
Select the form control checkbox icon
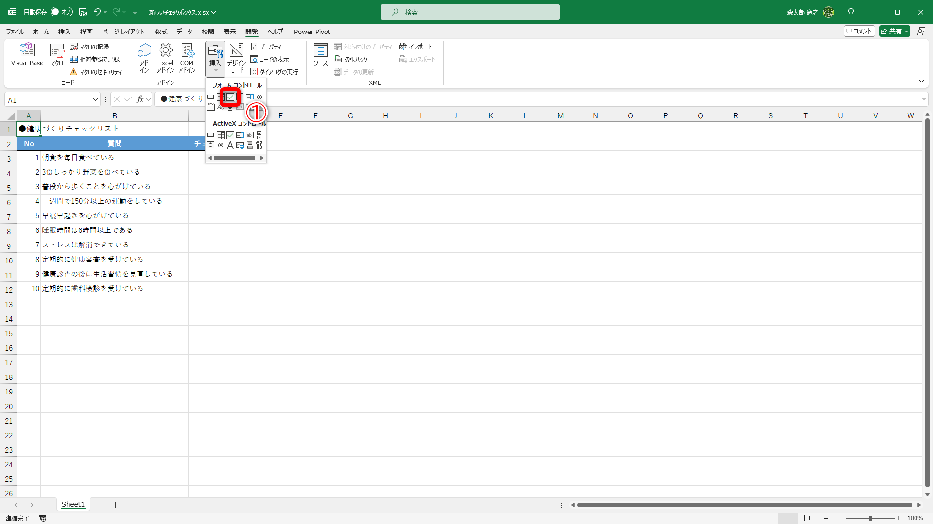tap(230, 97)
